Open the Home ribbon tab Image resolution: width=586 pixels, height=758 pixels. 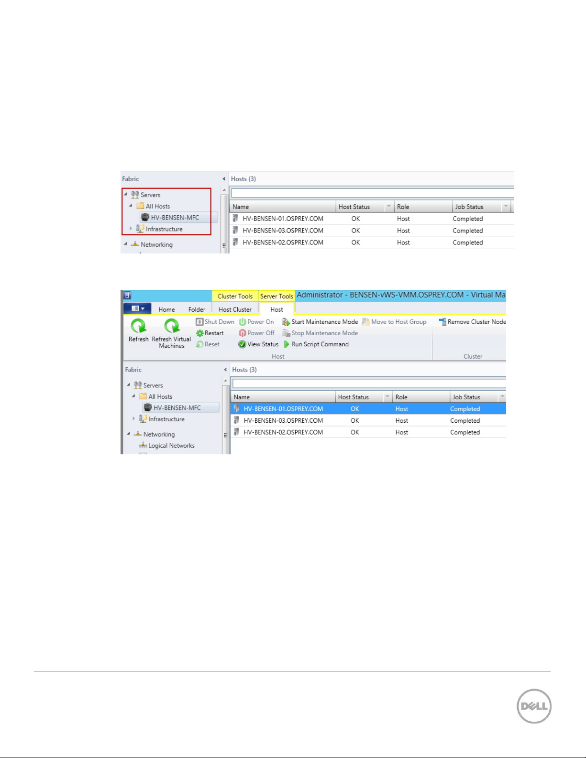coord(166,309)
